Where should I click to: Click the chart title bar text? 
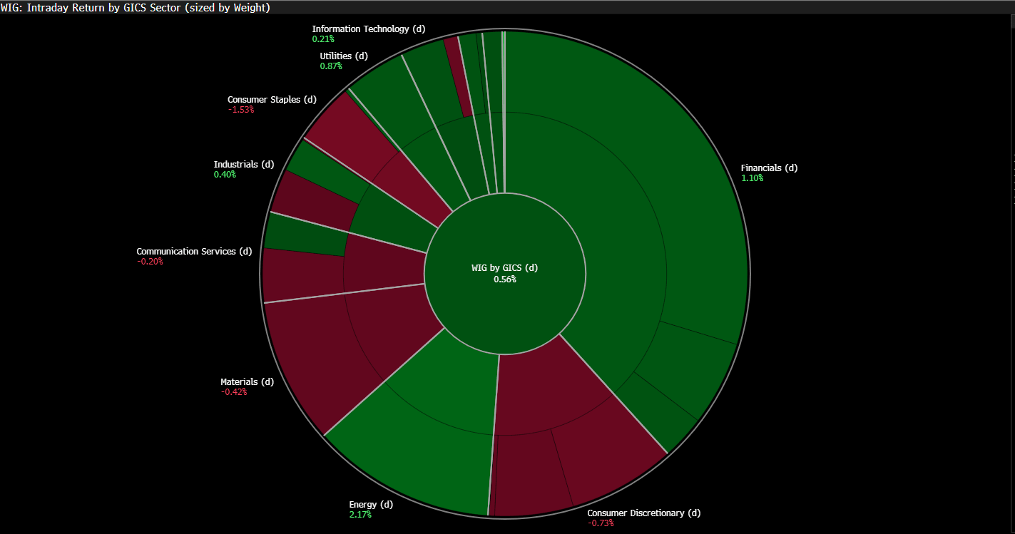pos(136,7)
